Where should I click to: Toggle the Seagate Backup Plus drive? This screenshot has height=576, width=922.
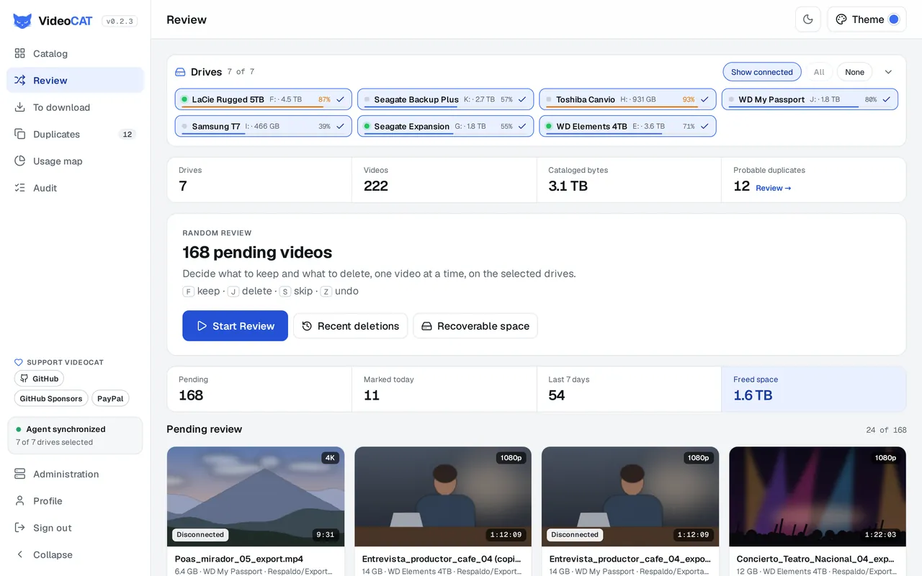[x=446, y=99]
